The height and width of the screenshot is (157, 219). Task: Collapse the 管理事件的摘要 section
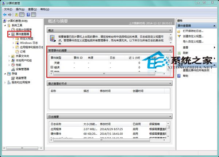click(170, 50)
